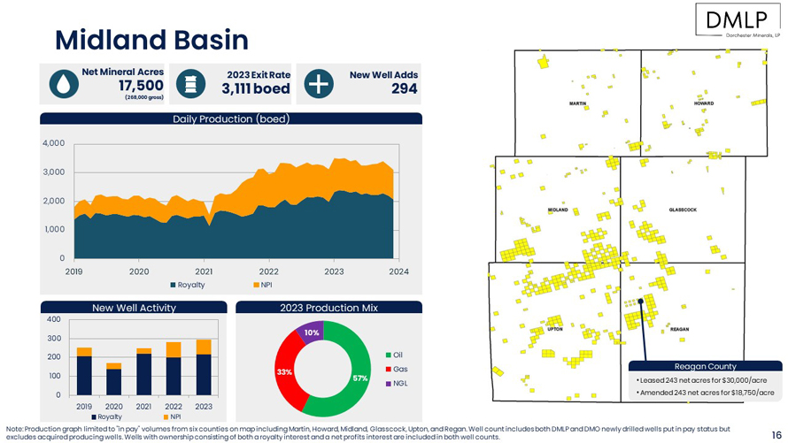Click the (268,000 gross) subtext
This screenshot has width=788, height=443.
[144, 97]
